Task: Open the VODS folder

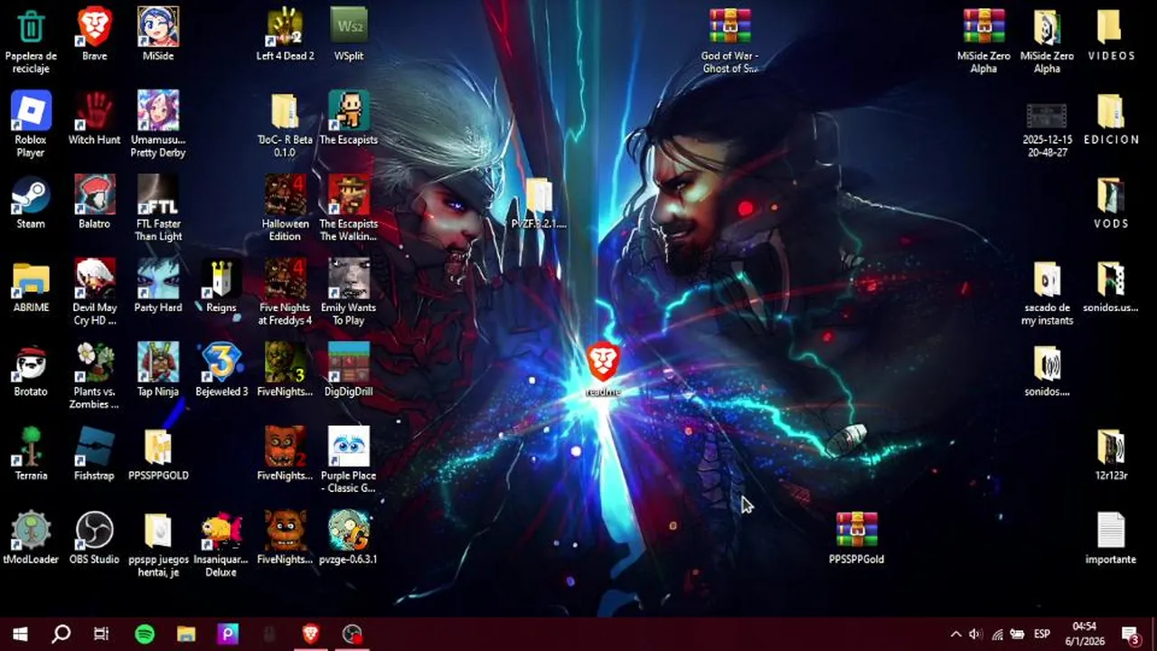Action: [x=1111, y=203]
